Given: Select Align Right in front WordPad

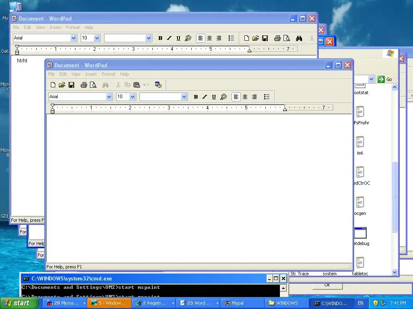Looking at the screenshot, I should coord(254,97).
